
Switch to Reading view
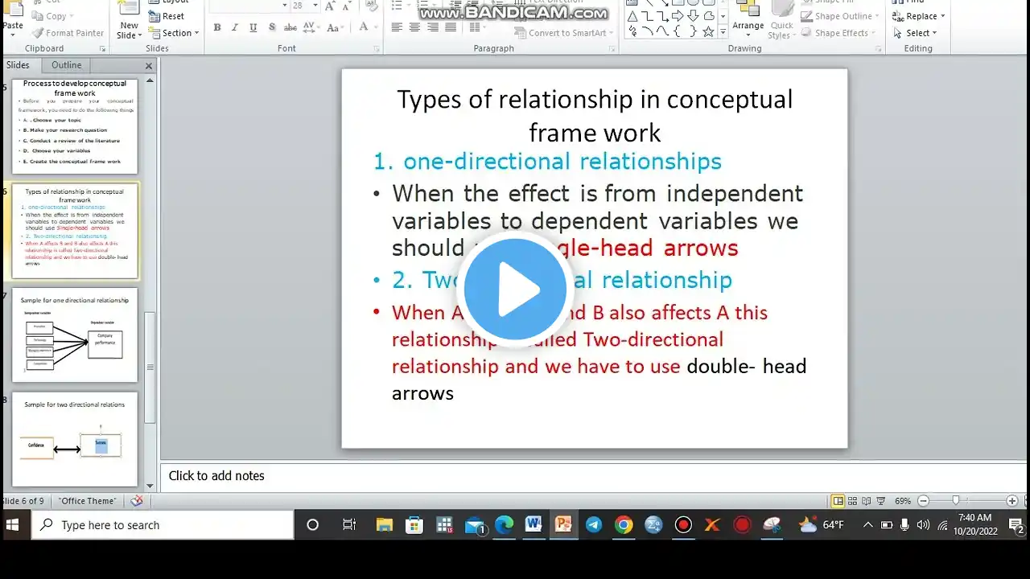867,501
